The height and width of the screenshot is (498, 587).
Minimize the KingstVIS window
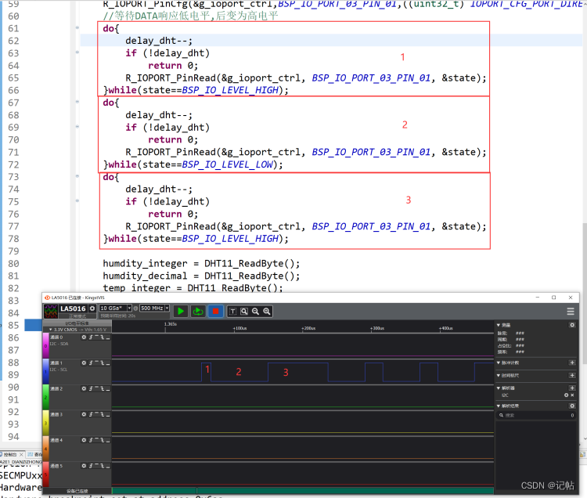pos(538,298)
